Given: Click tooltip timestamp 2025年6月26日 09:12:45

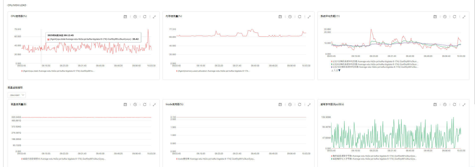Looking at the screenshot, I should (61, 35).
